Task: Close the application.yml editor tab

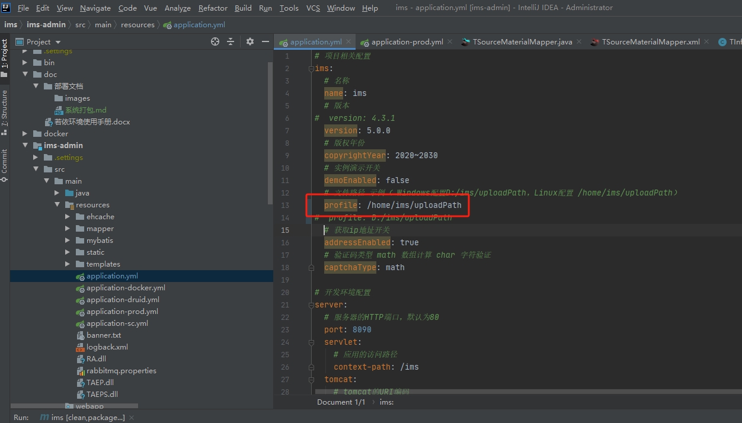Action: [x=348, y=42]
